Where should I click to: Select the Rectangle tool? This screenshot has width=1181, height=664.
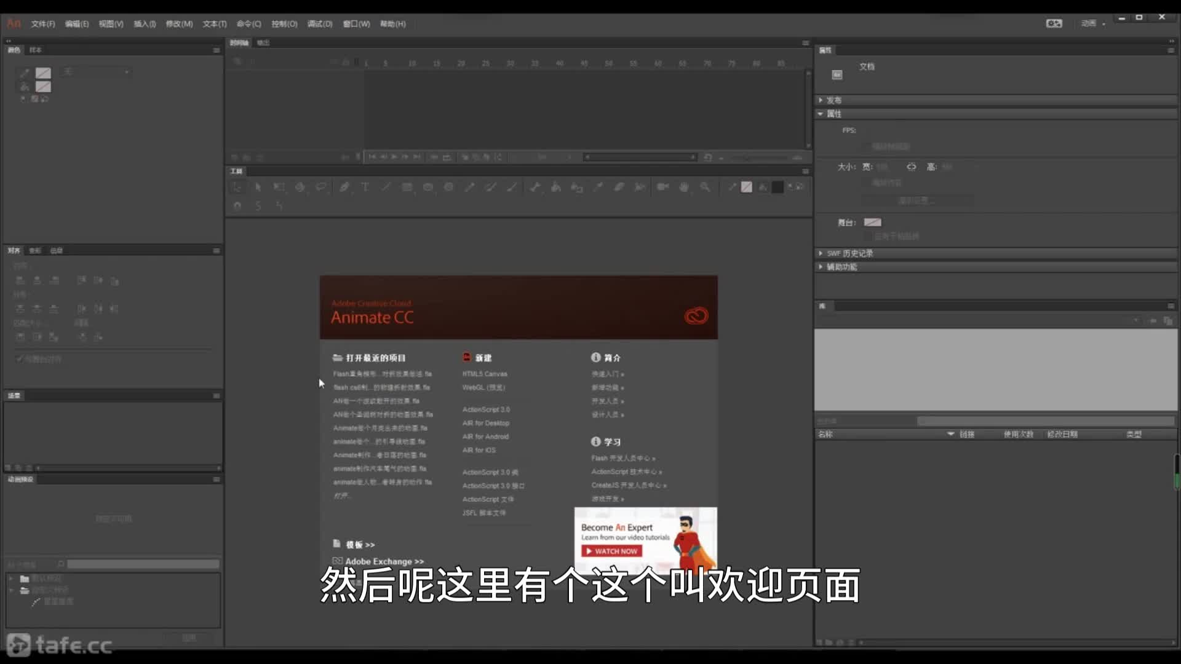[x=407, y=187]
